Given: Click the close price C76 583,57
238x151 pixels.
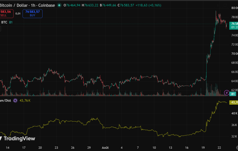Looking at the screenshot, I should [x=126, y=5].
